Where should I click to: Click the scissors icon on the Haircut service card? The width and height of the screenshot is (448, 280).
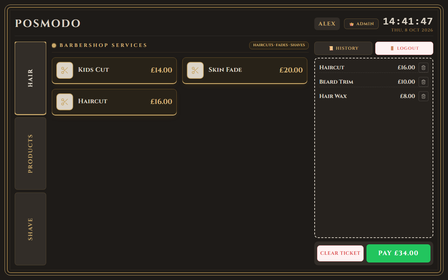click(65, 102)
